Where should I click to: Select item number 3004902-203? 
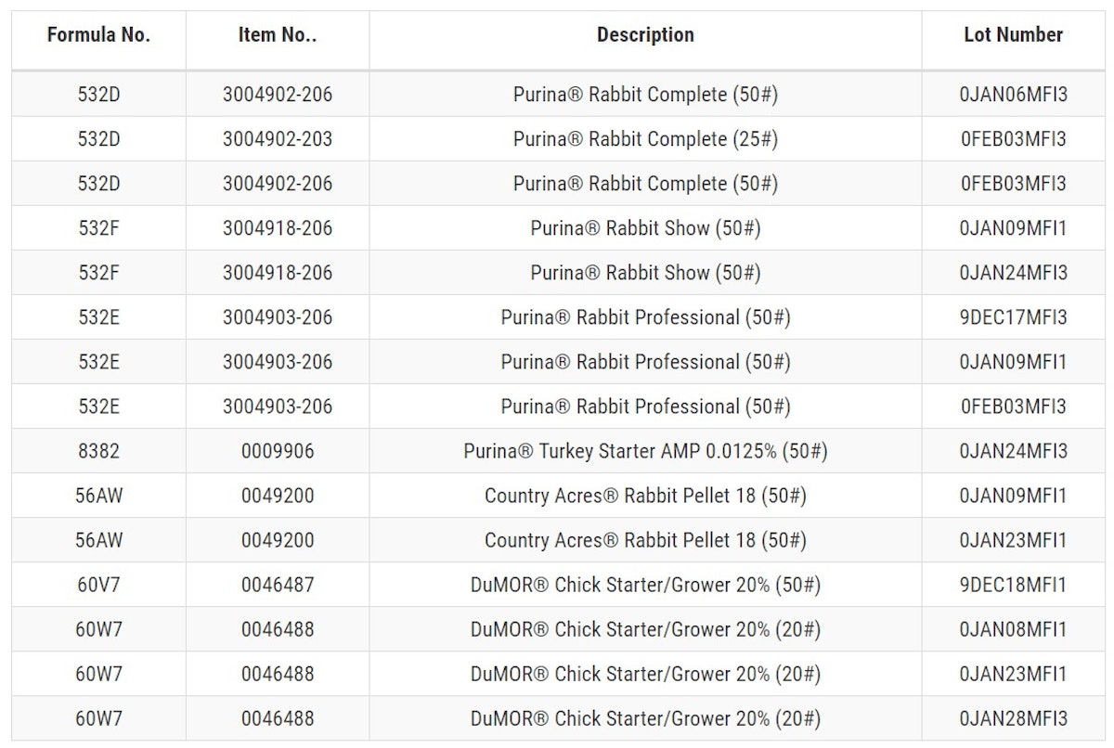(x=278, y=139)
